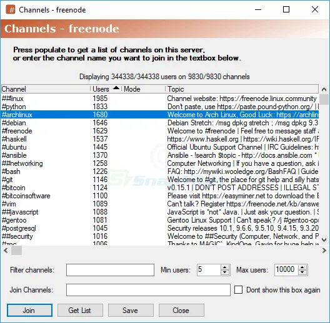This screenshot has width=330, height=323.
Task: Select the #ansible channel row
Action: coord(160,155)
